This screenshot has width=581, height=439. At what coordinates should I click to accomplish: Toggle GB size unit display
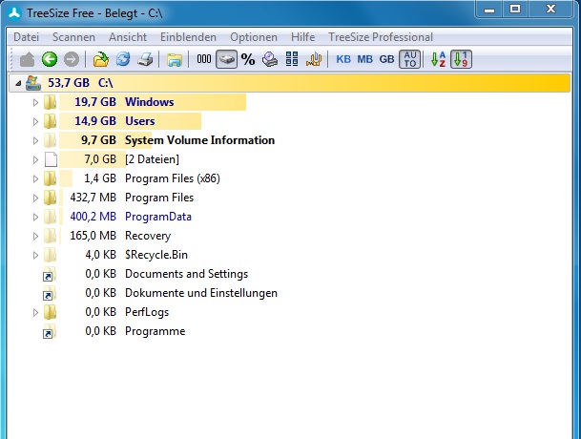tap(386, 59)
